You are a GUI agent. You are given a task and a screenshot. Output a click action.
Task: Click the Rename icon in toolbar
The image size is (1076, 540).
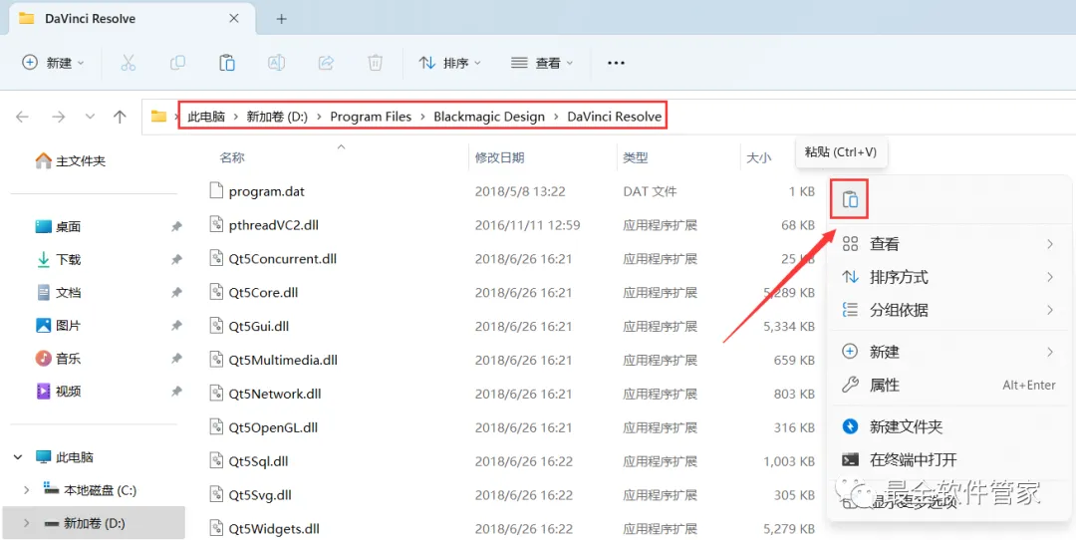pyautogui.click(x=277, y=63)
